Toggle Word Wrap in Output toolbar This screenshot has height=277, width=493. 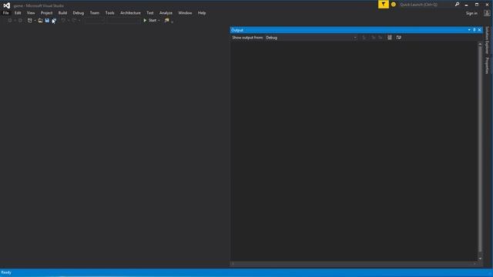[399, 38]
